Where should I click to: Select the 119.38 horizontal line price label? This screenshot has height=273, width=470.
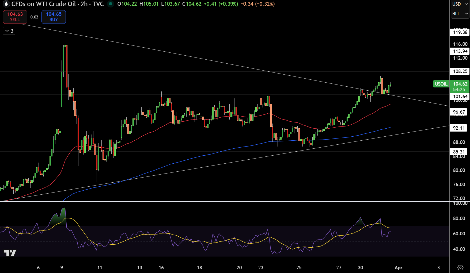460,32
